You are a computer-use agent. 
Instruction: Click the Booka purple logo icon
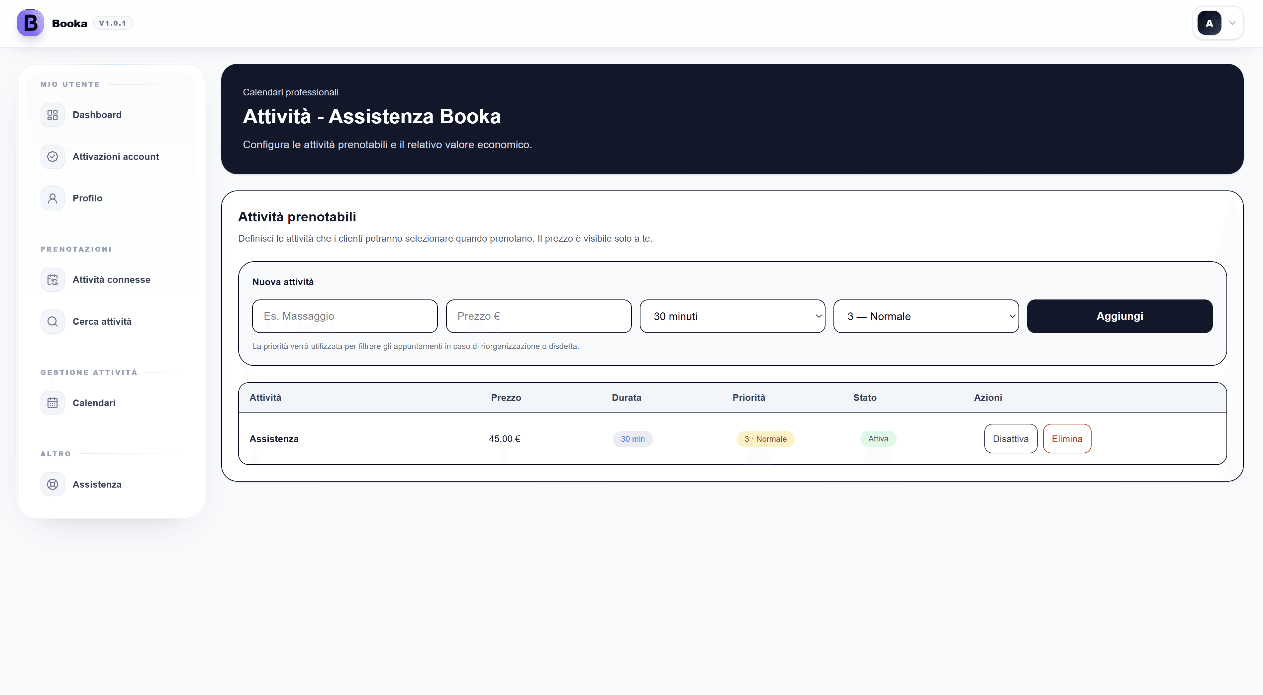(x=31, y=23)
